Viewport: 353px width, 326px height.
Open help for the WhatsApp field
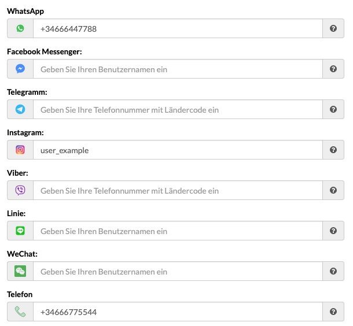[x=333, y=28]
